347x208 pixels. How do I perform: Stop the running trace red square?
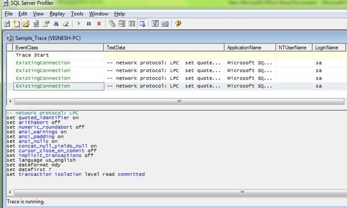[99, 23]
